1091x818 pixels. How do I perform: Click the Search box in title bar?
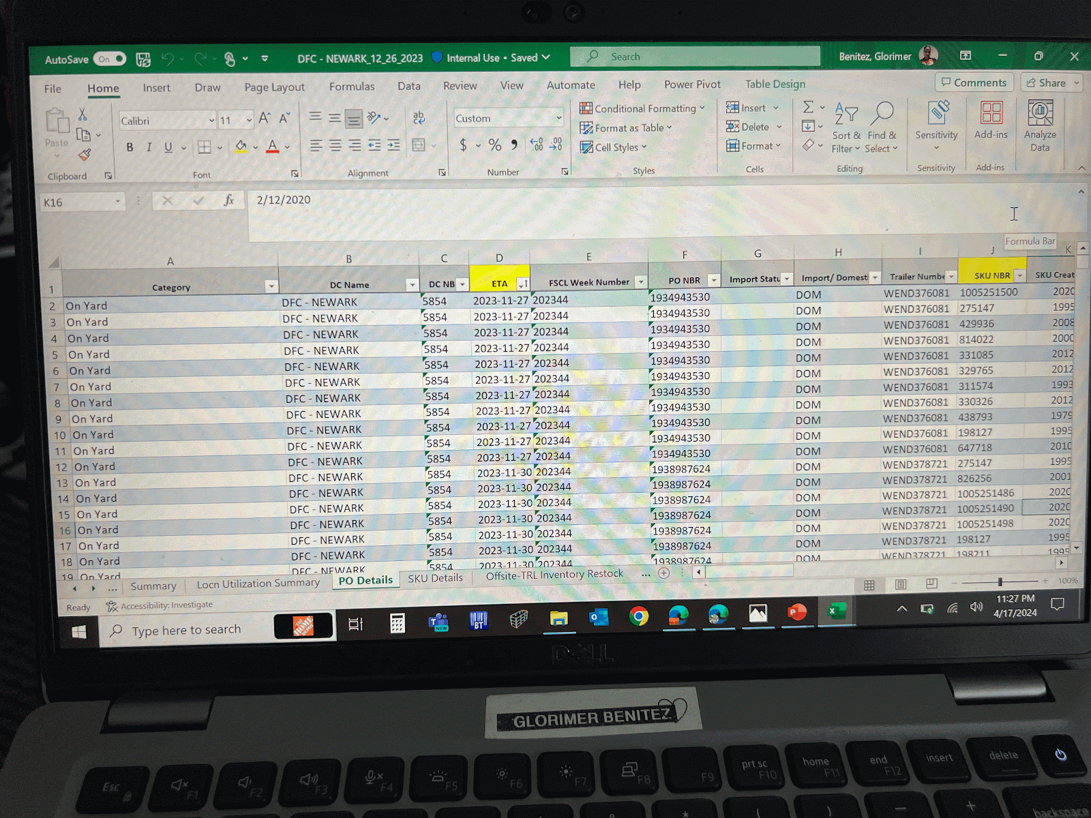[x=696, y=57]
